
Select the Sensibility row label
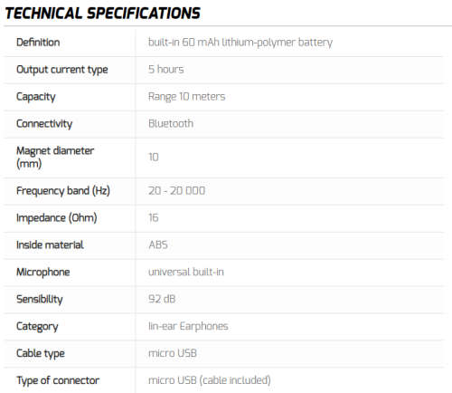coord(40,300)
